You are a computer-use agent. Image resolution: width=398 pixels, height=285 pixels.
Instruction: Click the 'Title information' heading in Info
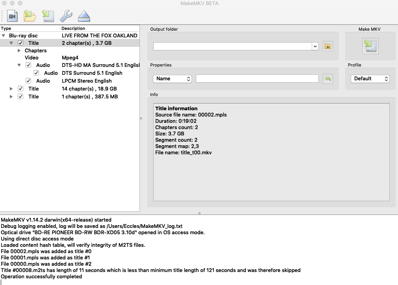(177, 109)
